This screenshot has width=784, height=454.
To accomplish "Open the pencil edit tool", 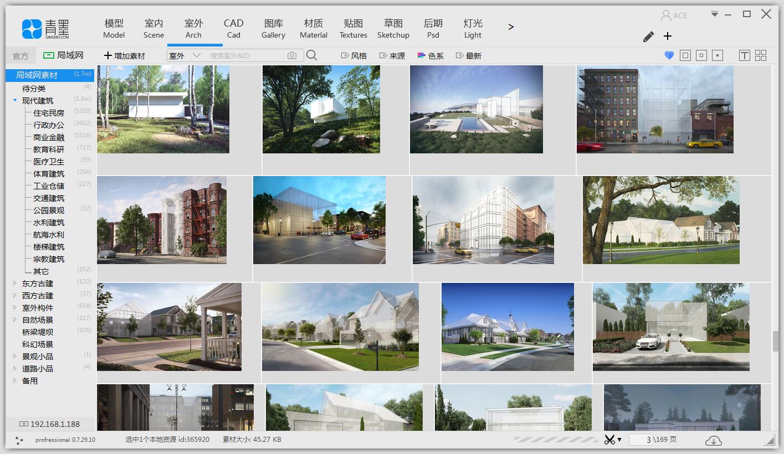I will (x=648, y=37).
